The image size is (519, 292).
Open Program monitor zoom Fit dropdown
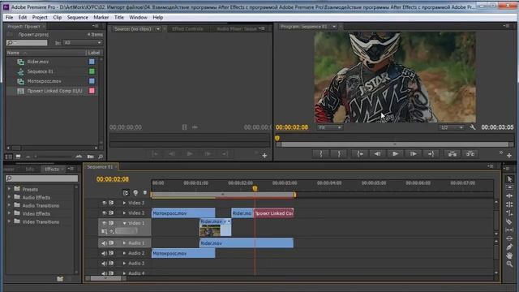pos(329,127)
